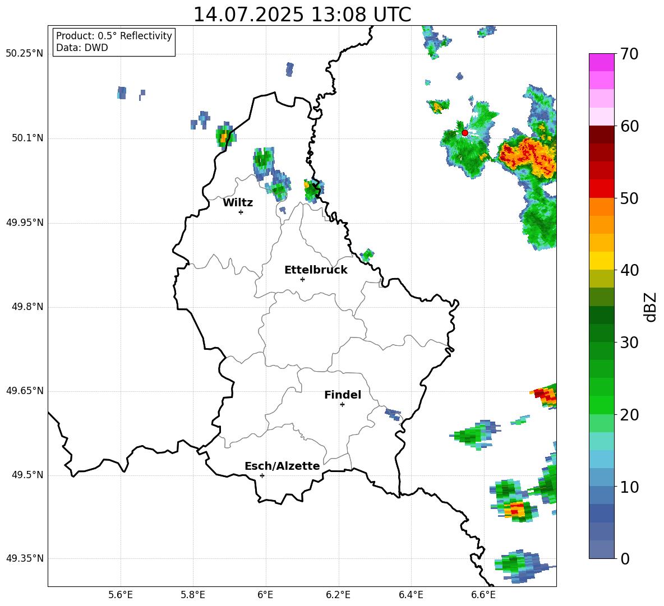
Task: Click the 5.8°E longitude label
Action: (x=193, y=595)
